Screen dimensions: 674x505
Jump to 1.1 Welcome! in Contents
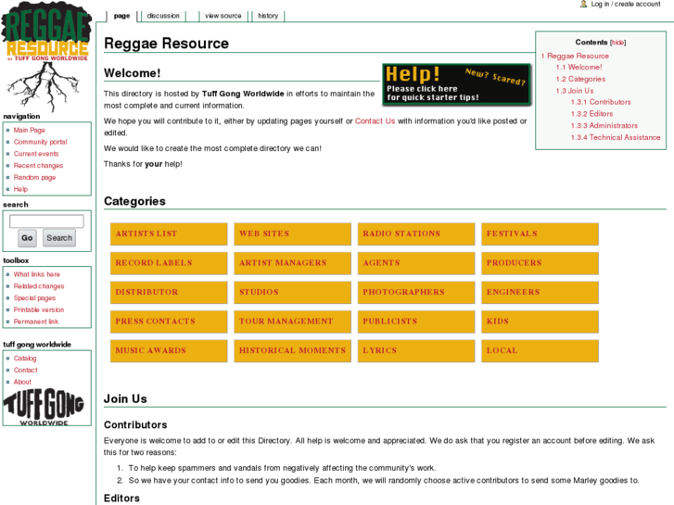pyautogui.click(x=579, y=68)
